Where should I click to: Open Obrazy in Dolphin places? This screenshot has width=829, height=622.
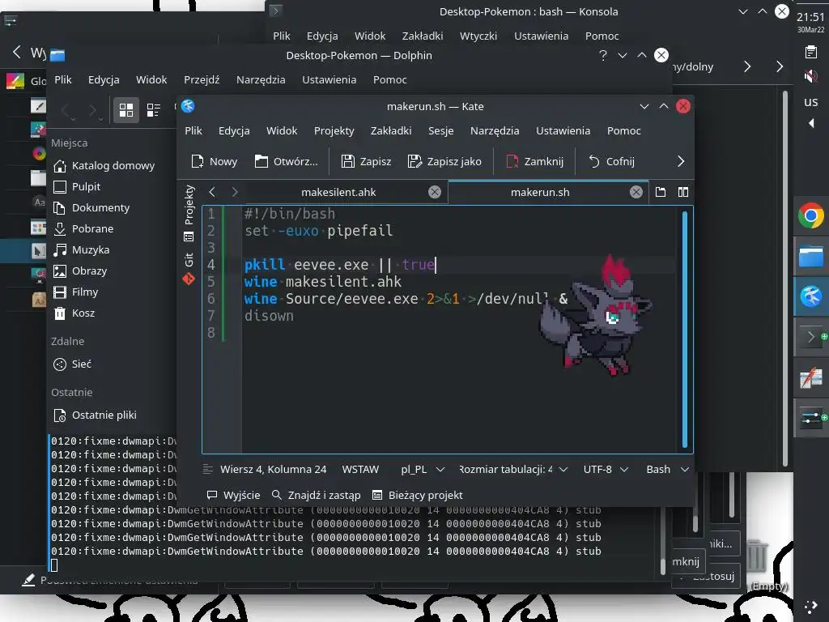pyautogui.click(x=81, y=271)
